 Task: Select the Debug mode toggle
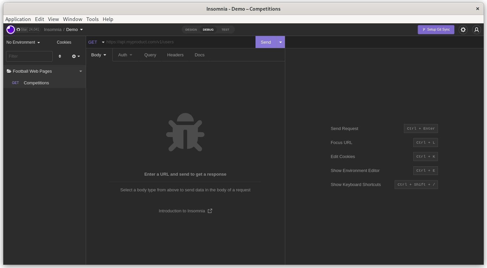(x=208, y=30)
